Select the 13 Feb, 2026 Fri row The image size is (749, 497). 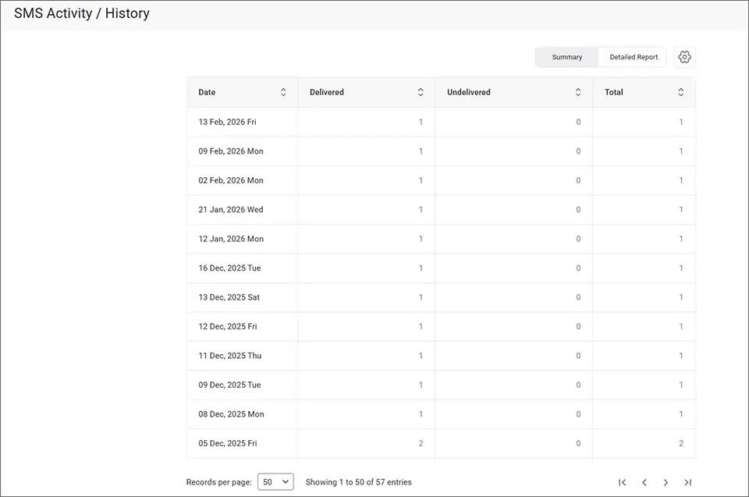click(227, 122)
